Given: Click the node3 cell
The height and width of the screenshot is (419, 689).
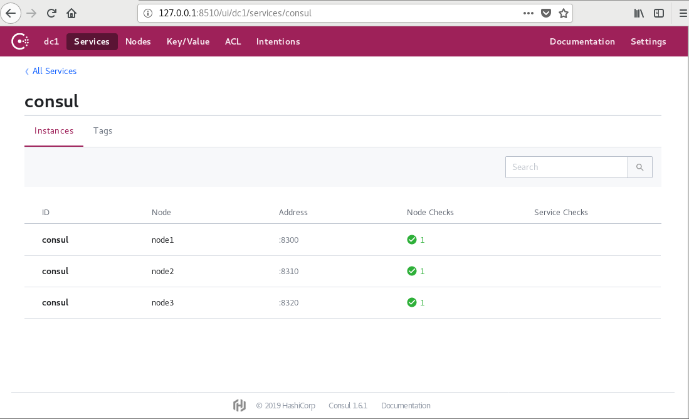Looking at the screenshot, I should (x=162, y=302).
